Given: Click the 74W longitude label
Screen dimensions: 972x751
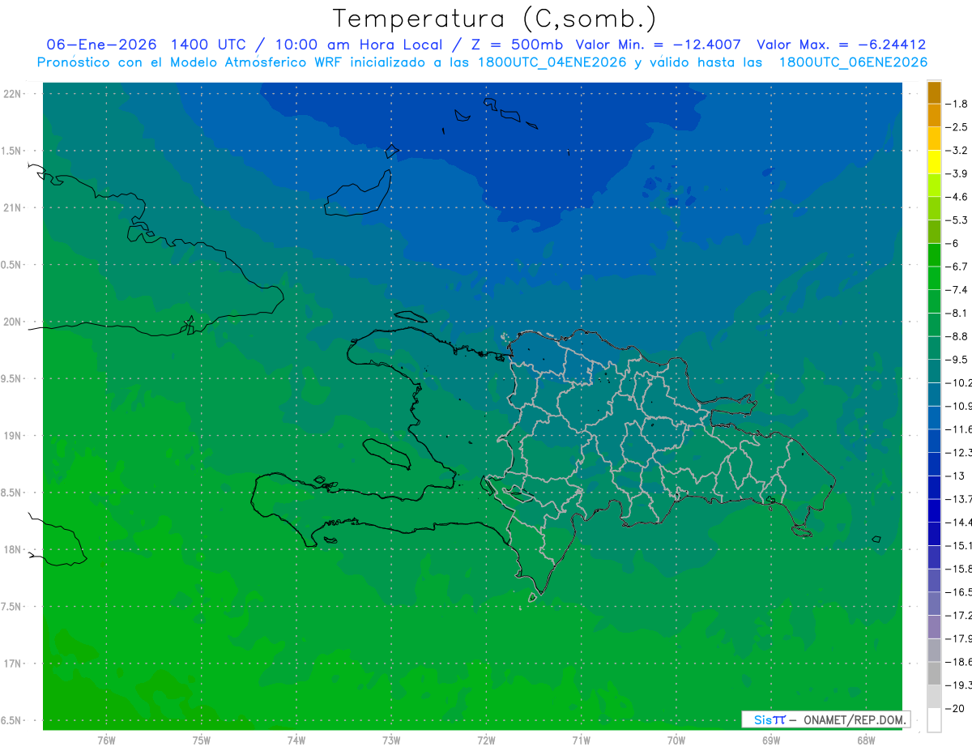Looking at the screenshot, I should point(296,740).
